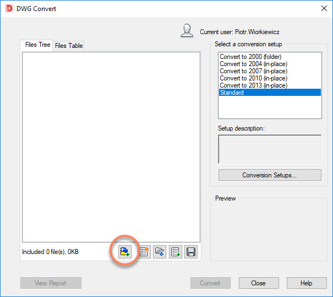Select the Convert to 2010 (in-place) setup
The height and width of the screenshot is (297, 333).
point(253,78)
